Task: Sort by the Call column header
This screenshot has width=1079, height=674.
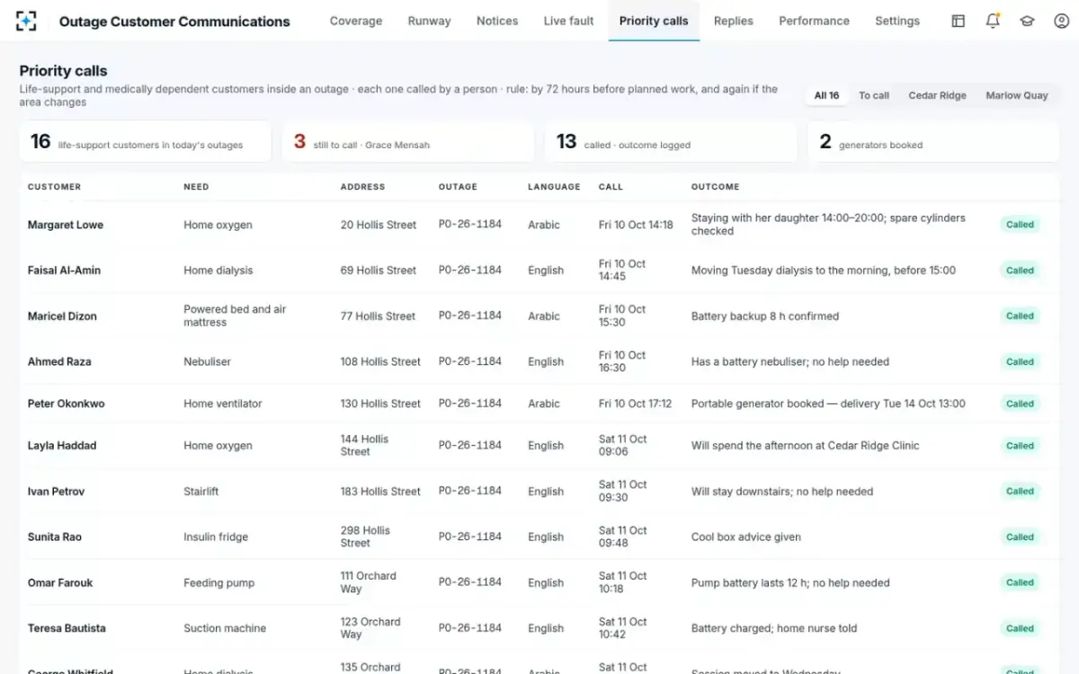Action: (x=611, y=187)
